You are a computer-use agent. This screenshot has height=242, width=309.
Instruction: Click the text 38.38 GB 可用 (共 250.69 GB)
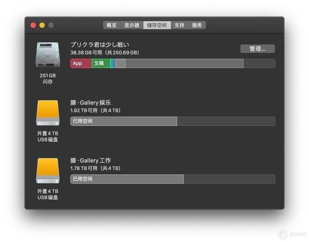coord(105,53)
